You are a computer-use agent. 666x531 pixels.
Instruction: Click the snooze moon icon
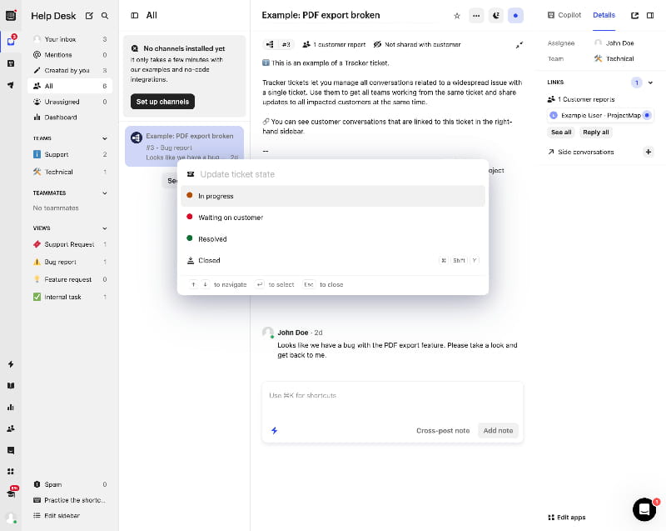[x=495, y=16]
